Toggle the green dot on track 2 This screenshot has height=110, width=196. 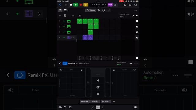coord(64,27)
